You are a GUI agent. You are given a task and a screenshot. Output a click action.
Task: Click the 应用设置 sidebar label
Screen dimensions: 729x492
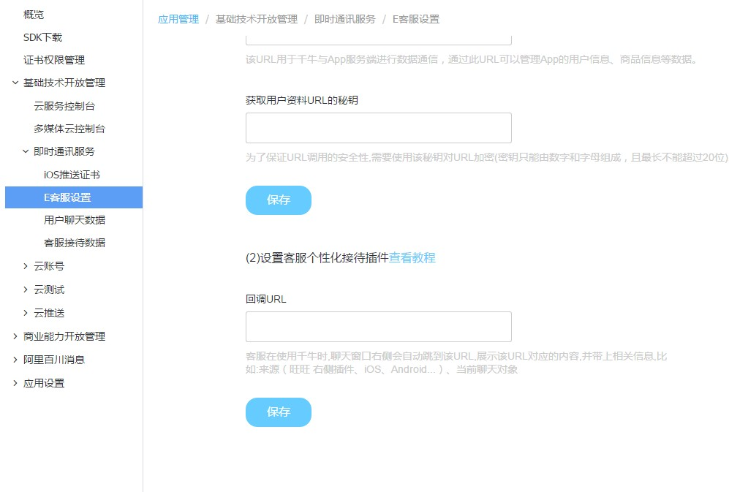tap(44, 383)
